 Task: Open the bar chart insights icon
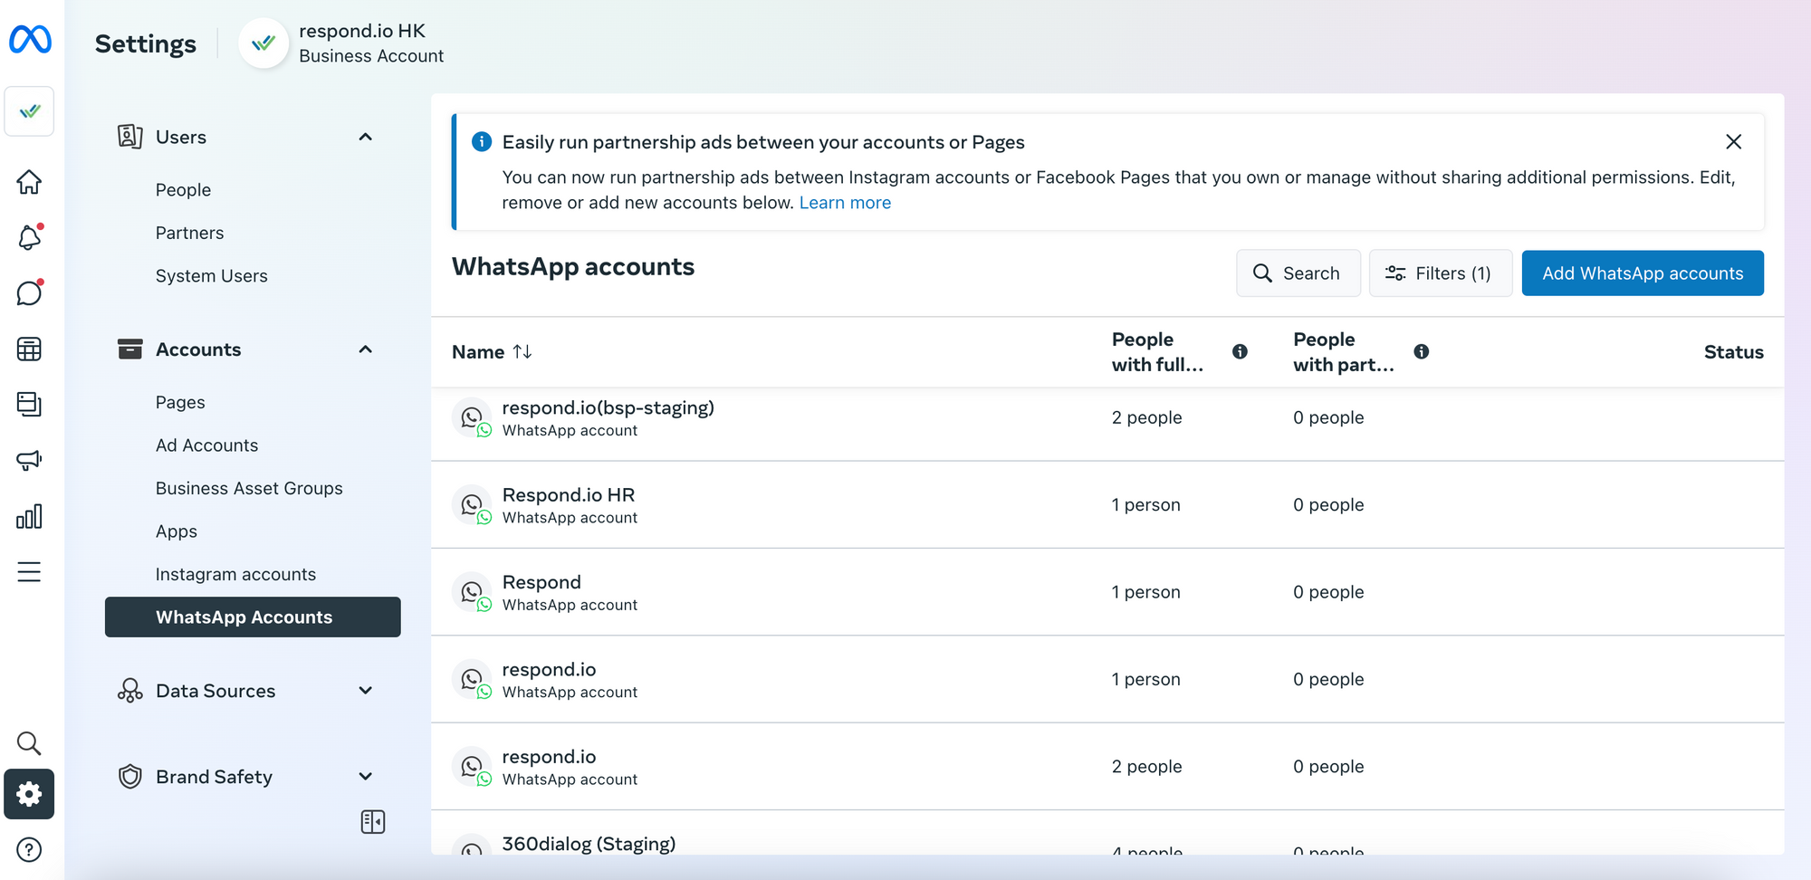point(29,516)
